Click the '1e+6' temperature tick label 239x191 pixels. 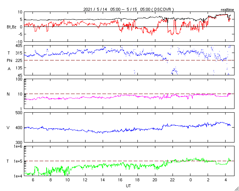pos(18,146)
